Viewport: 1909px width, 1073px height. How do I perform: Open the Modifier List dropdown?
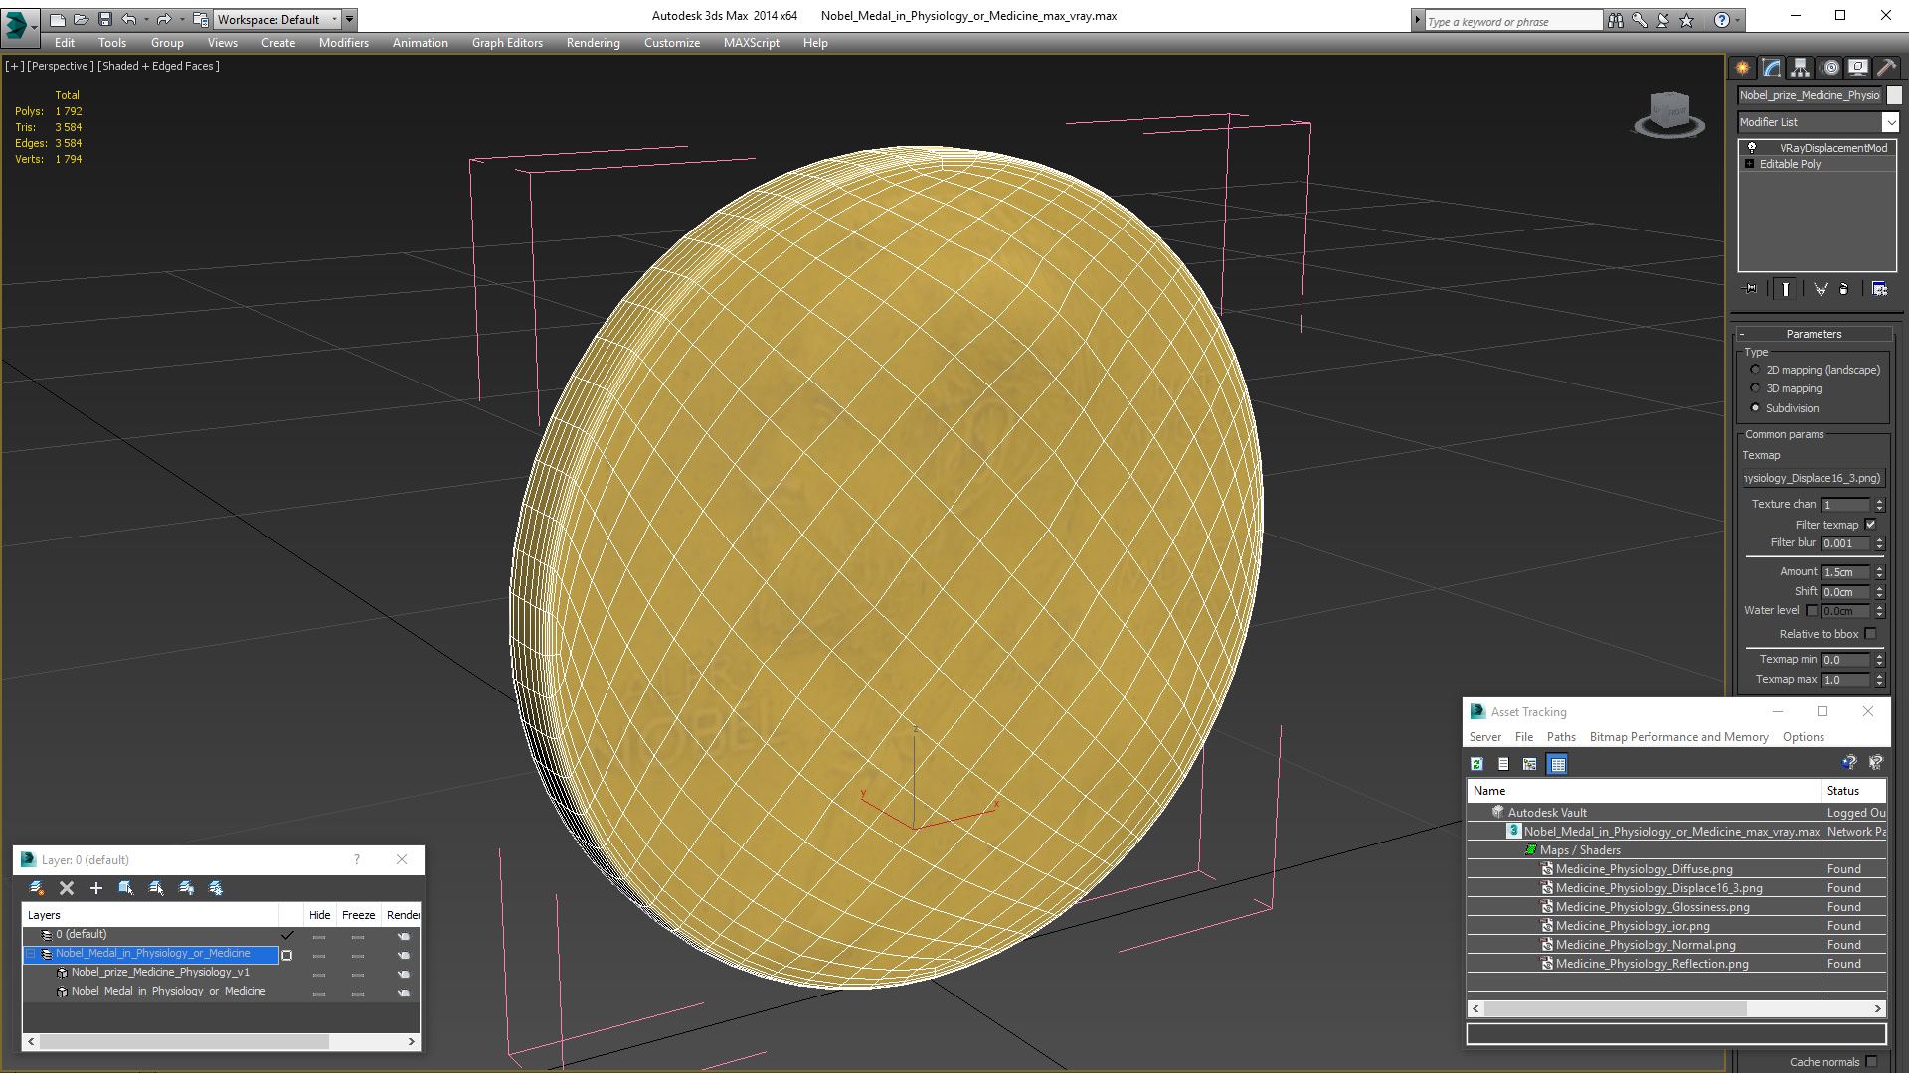pos(1890,122)
